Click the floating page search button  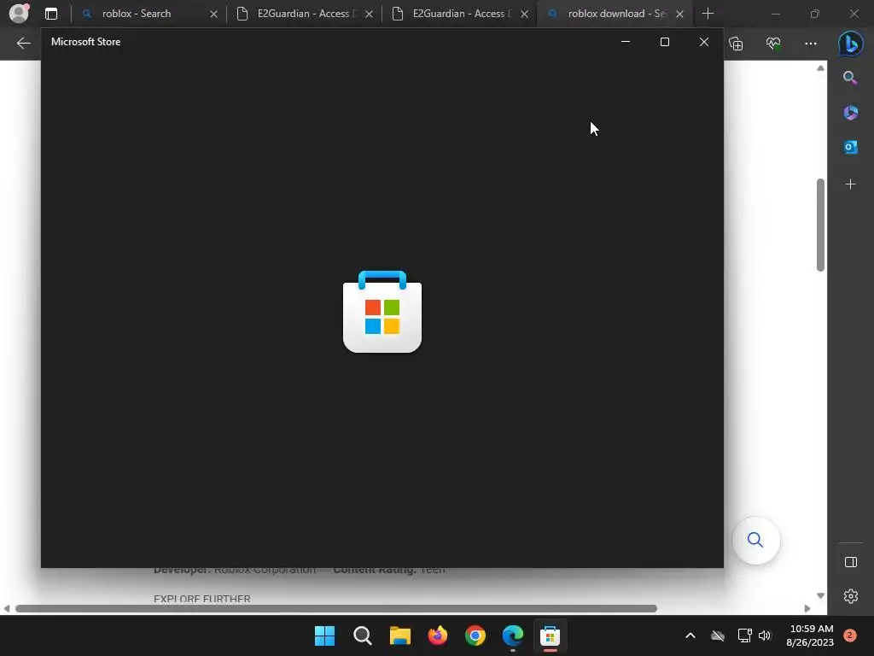point(755,540)
